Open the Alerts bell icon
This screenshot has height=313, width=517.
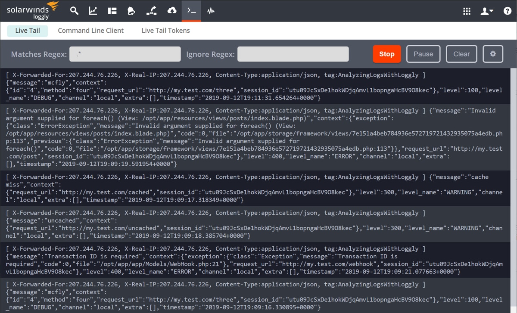click(131, 11)
